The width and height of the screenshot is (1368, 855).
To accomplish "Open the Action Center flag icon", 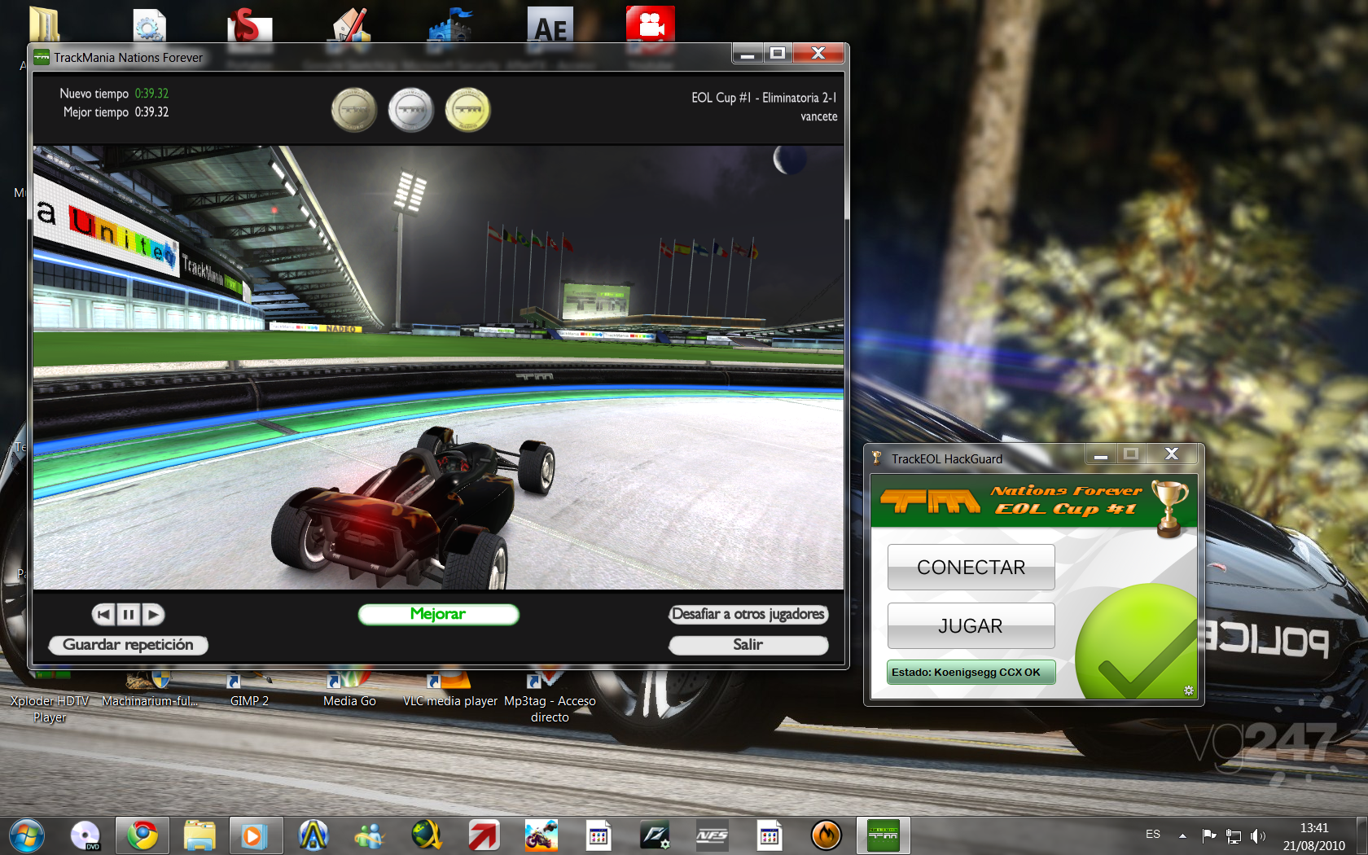I will click(1209, 835).
